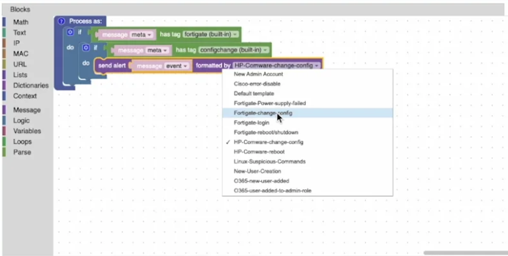The height and width of the screenshot is (256, 508).
Task: Open the Text blocks category
Action: (19, 32)
